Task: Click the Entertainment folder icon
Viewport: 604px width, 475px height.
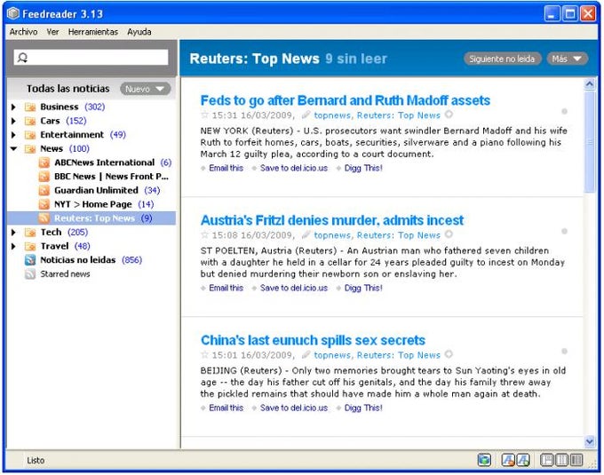Action: [x=30, y=135]
